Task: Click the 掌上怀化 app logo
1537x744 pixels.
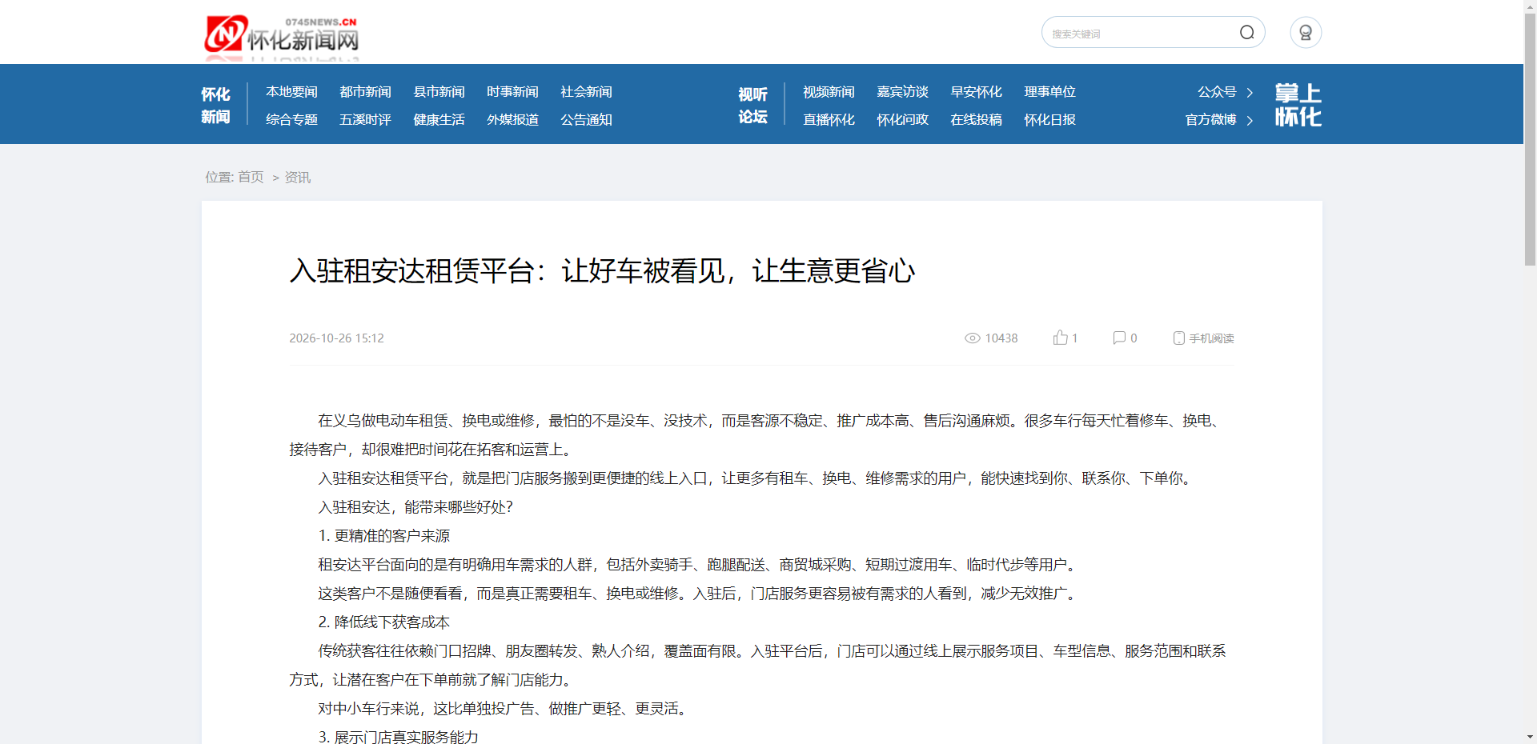Action: tap(1298, 105)
